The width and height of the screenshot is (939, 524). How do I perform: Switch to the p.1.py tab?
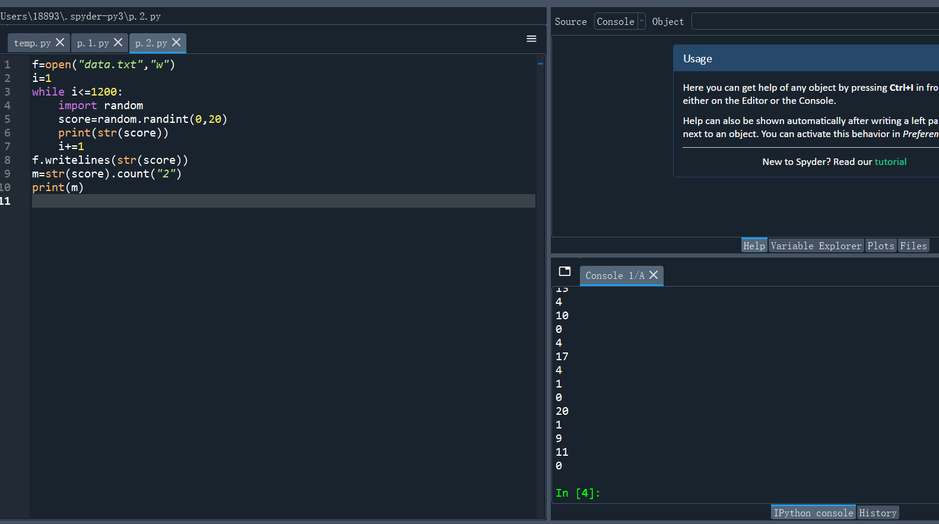tap(93, 43)
